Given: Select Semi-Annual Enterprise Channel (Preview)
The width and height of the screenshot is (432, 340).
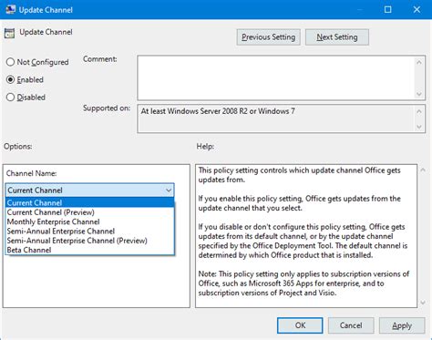Looking at the screenshot, I should (x=89, y=241).
